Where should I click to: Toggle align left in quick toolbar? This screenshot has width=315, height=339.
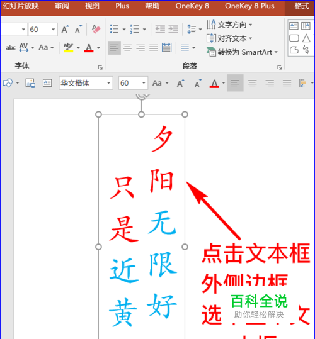(x=235, y=83)
